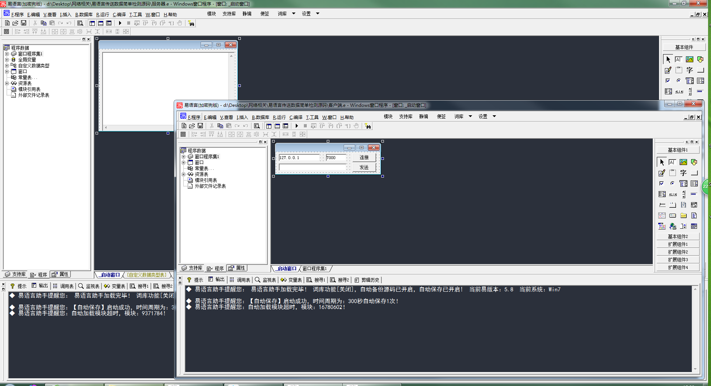This screenshot has height=386, width=711.
Task: Select the radio button component in client palette
Action: tap(673, 183)
